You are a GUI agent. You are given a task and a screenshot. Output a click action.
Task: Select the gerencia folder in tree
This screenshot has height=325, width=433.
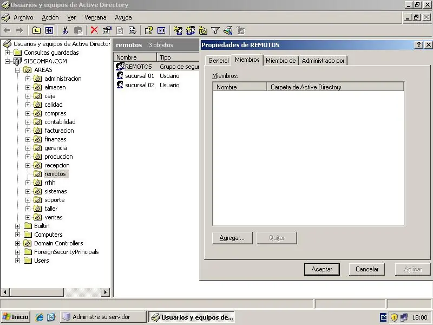pos(56,148)
